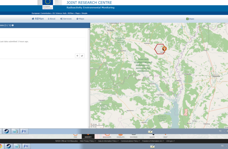The image size is (228, 149).
Task: Select the PAN tool in the bottom toolbar
Action: pos(75,136)
